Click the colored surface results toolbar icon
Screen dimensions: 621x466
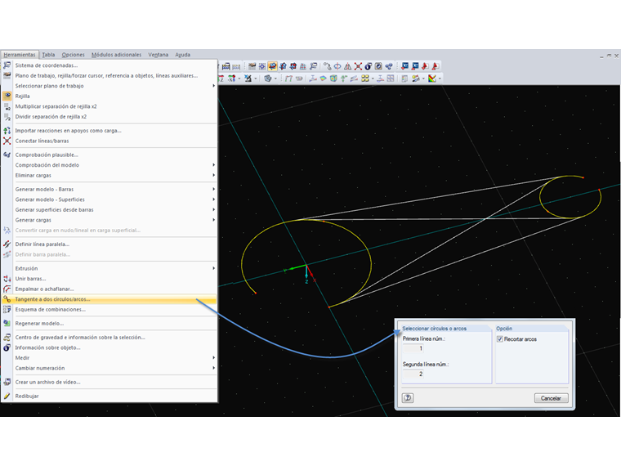pyautogui.click(x=324, y=78)
